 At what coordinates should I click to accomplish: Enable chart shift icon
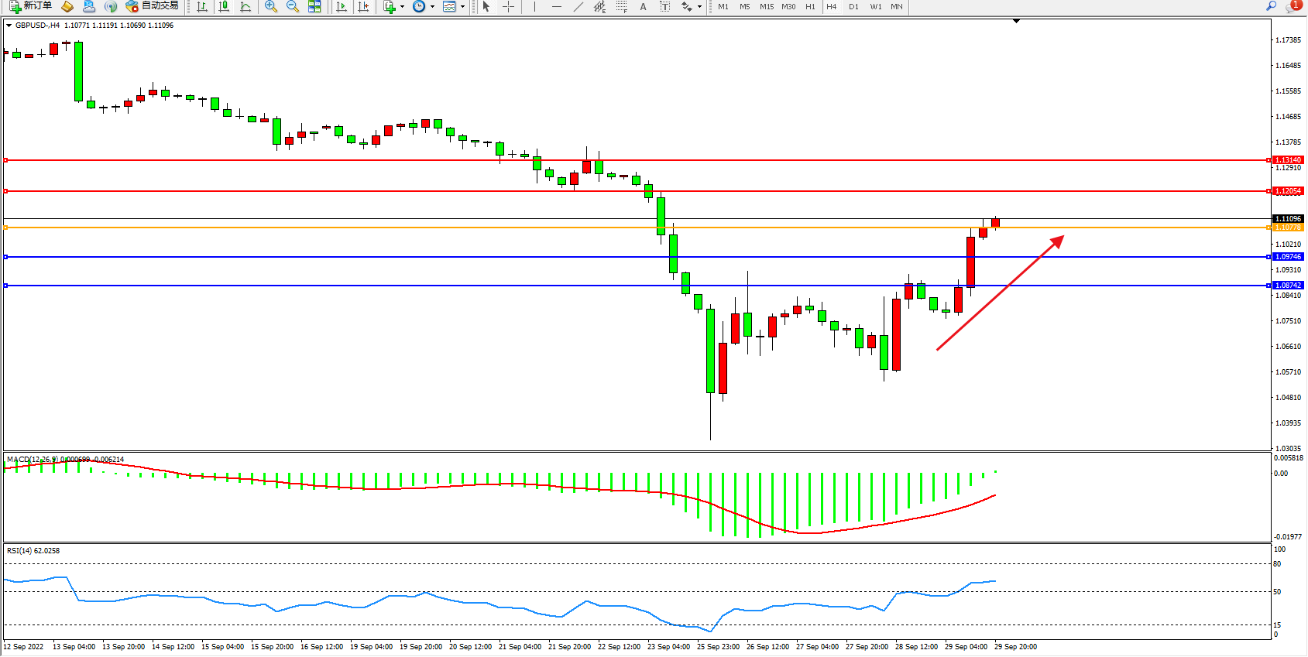[363, 6]
